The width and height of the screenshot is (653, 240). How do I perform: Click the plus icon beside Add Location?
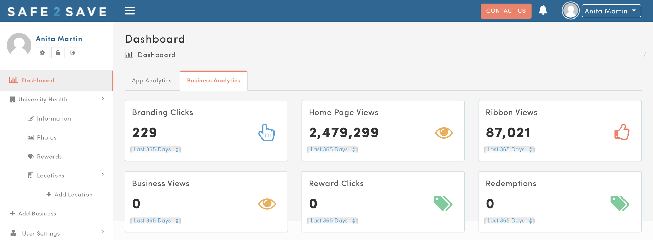pos(49,194)
